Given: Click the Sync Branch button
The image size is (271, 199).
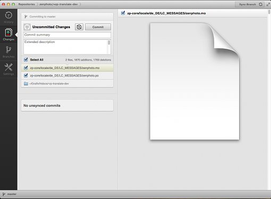Looking at the screenshot, I should point(250,4).
